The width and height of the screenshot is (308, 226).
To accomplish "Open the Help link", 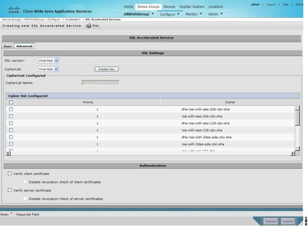I will pyautogui.click(x=285, y=4).
